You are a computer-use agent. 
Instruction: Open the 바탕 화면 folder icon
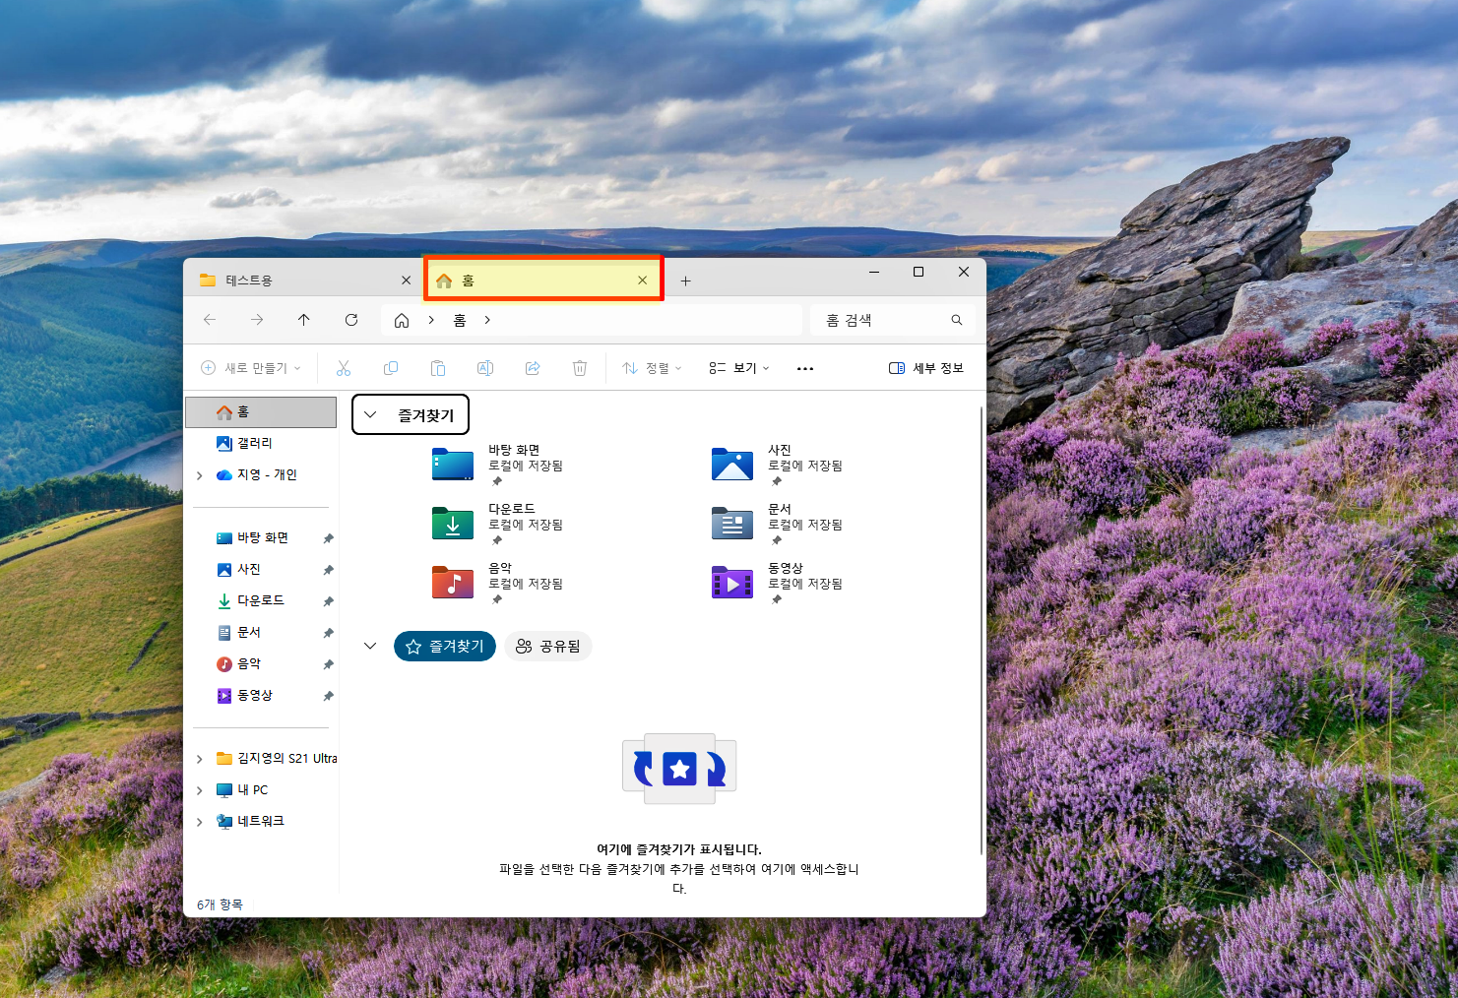point(453,464)
